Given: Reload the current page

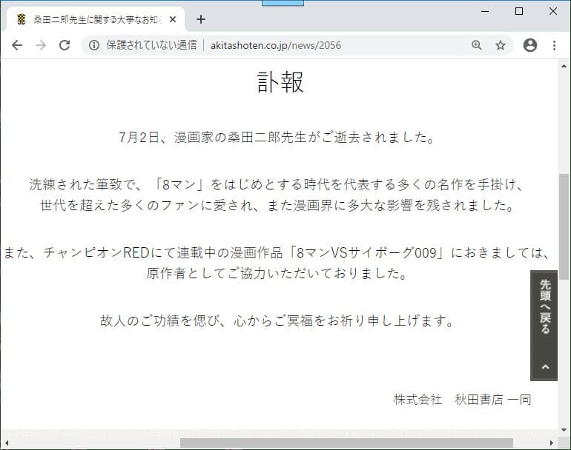Looking at the screenshot, I should [x=65, y=45].
